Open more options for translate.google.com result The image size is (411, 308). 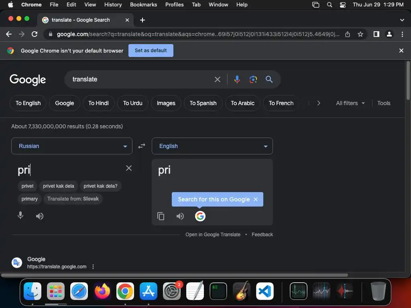pos(93,267)
